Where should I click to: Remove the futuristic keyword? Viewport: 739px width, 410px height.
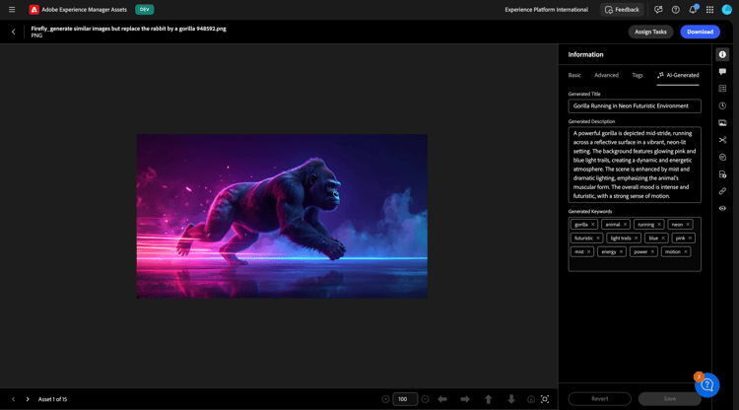pos(598,238)
